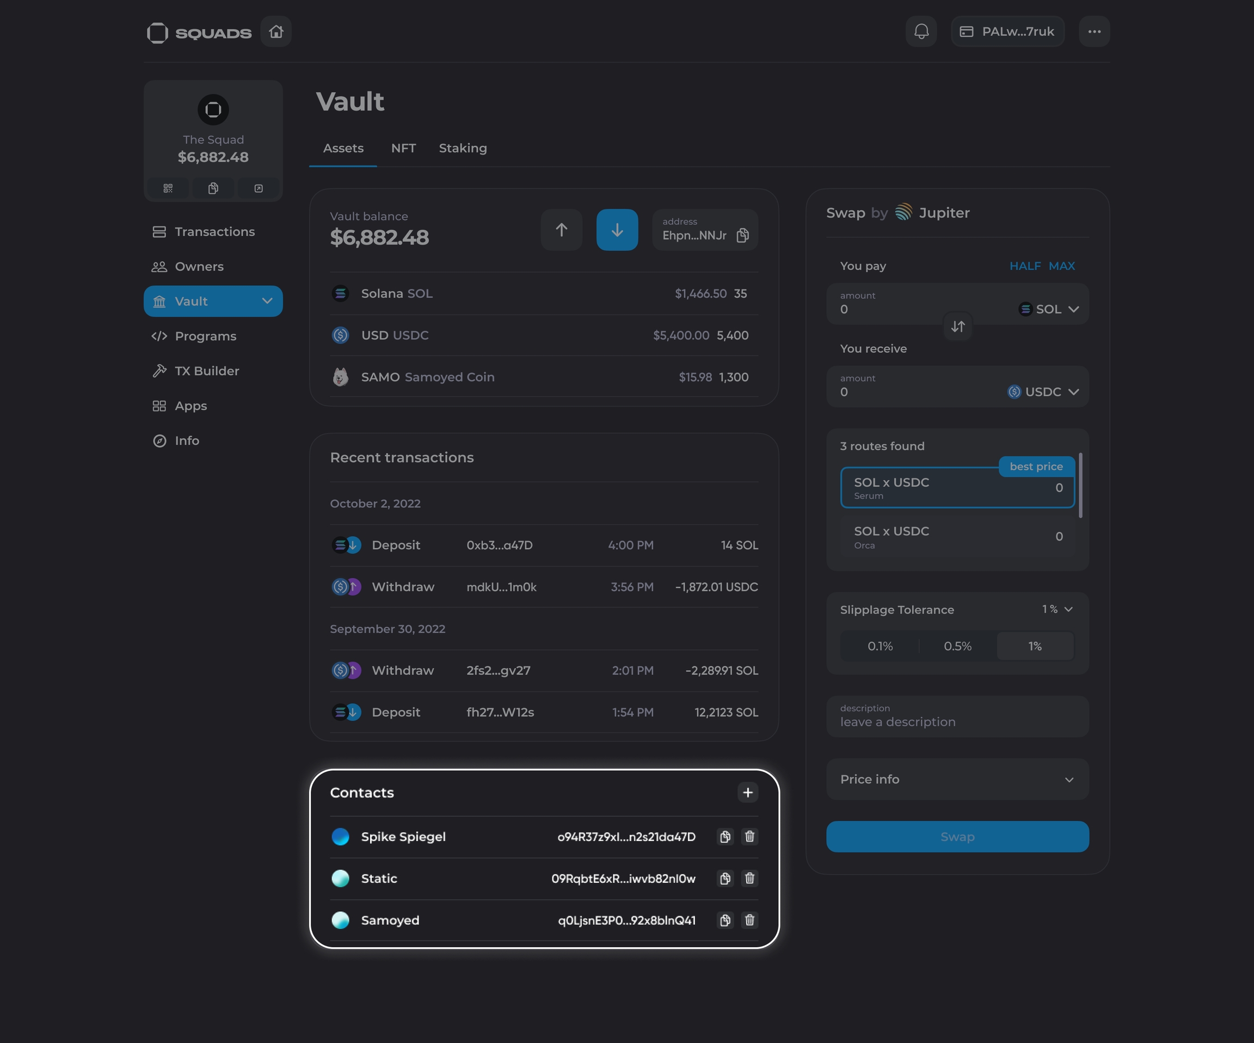1254x1043 pixels.
Task: Delete the Spike Spiegel contact
Action: 749,836
